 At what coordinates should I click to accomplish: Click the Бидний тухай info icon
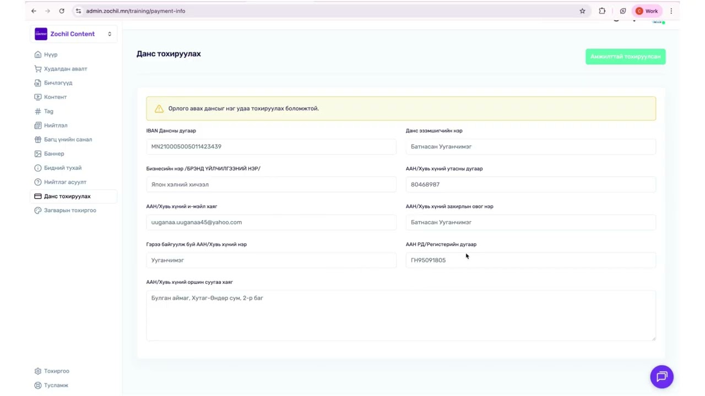click(38, 168)
